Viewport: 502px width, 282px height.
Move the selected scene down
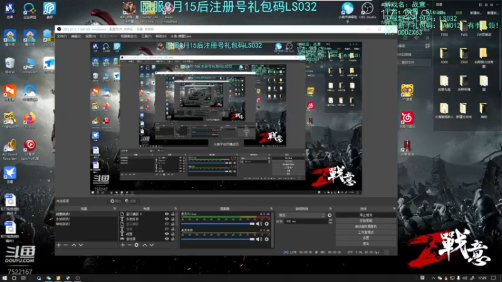click(81, 245)
